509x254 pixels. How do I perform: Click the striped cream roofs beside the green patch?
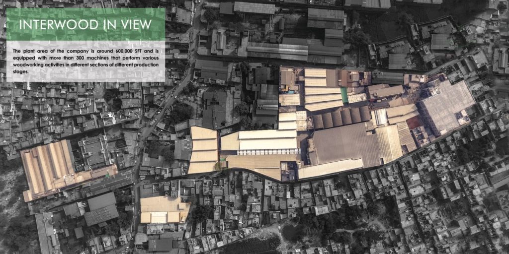pos(322,89)
